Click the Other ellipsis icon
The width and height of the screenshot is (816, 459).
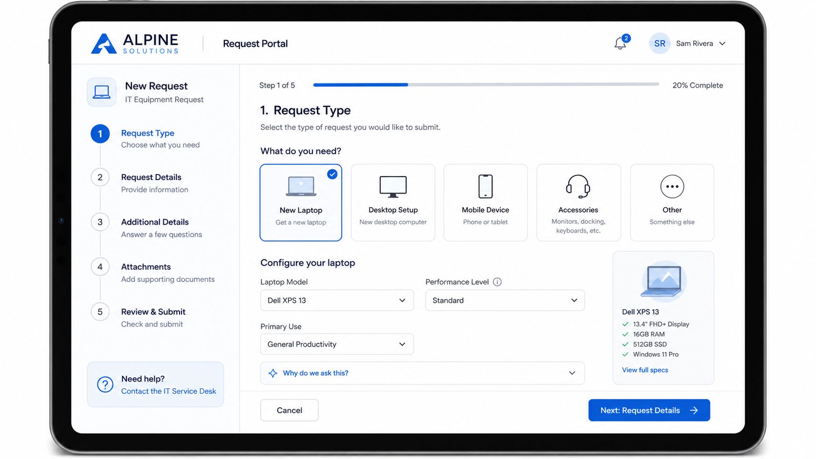672,186
